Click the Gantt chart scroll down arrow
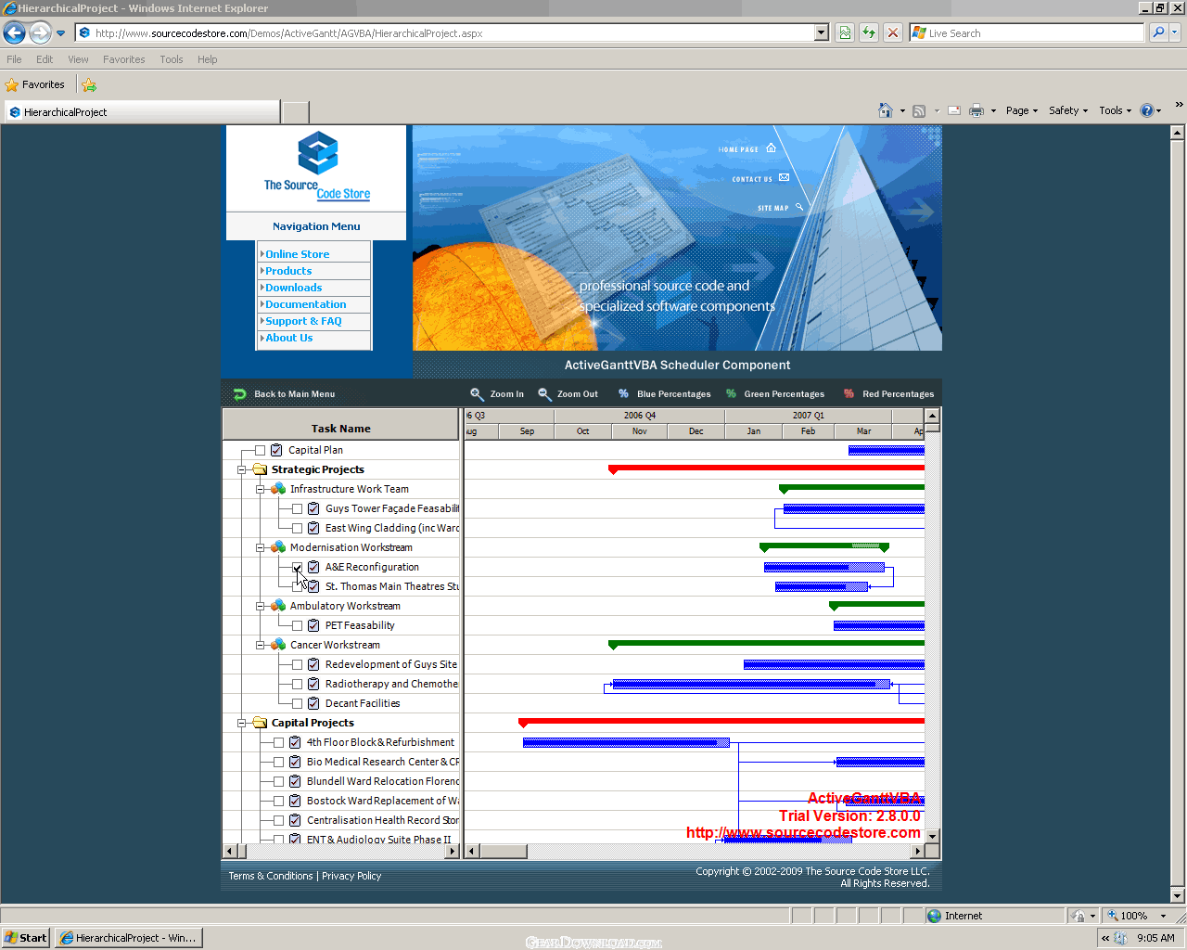The width and height of the screenshot is (1187, 950). pyautogui.click(x=933, y=836)
